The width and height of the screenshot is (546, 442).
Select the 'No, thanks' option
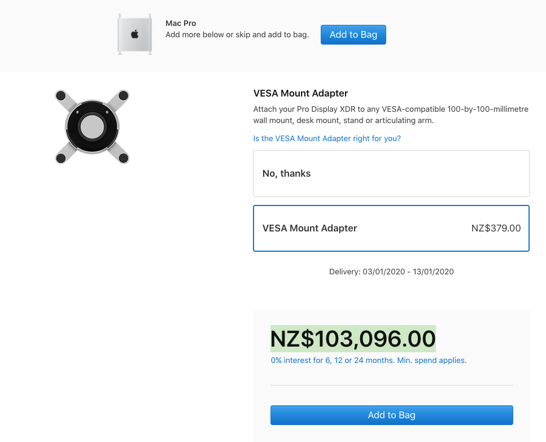coord(391,173)
